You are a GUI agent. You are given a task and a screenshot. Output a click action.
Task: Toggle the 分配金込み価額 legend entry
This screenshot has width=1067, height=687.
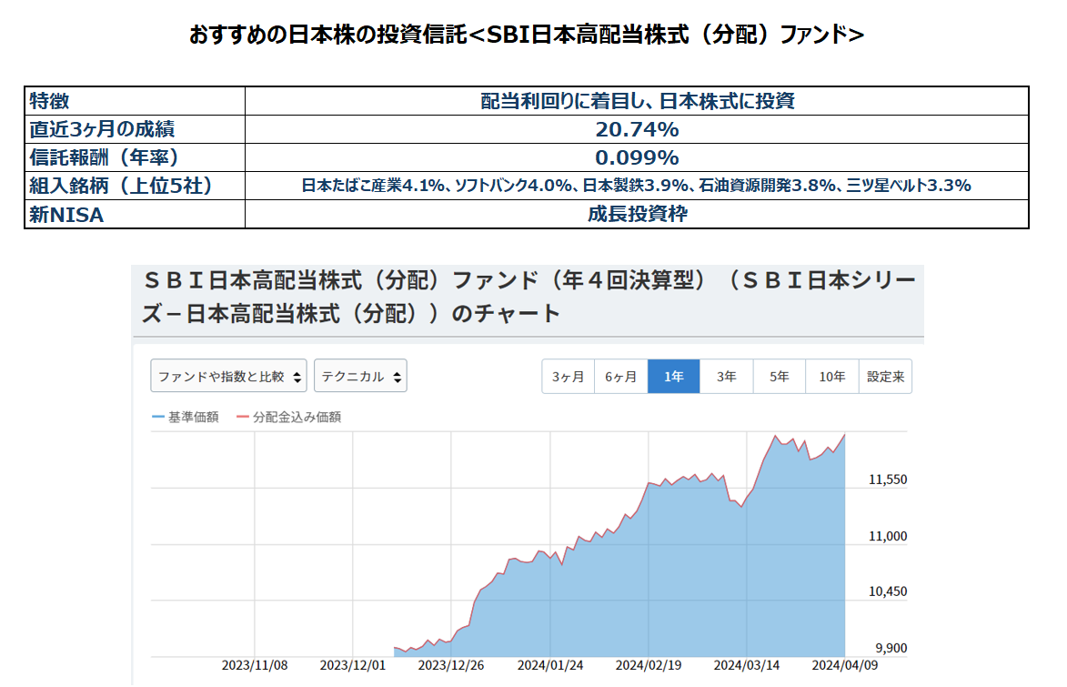point(288,417)
